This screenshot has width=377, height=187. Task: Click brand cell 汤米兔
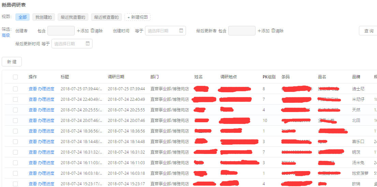coord(358,163)
